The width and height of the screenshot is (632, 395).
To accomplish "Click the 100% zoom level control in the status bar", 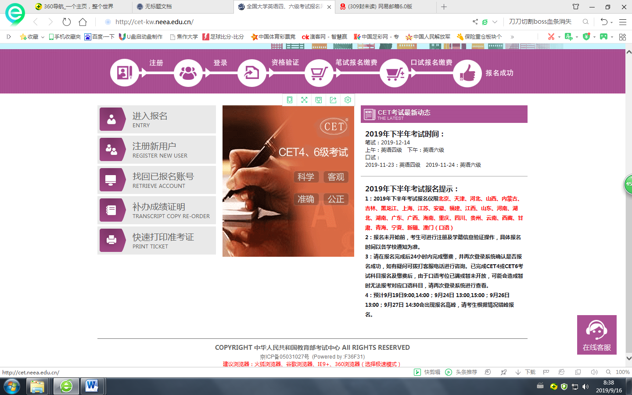I will [622, 372].
